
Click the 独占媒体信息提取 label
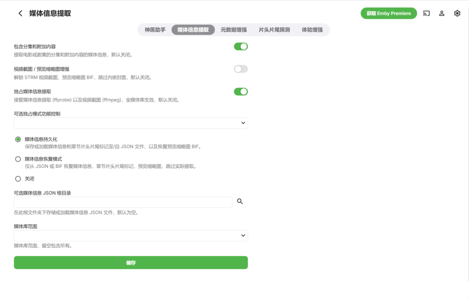[33, 91]
